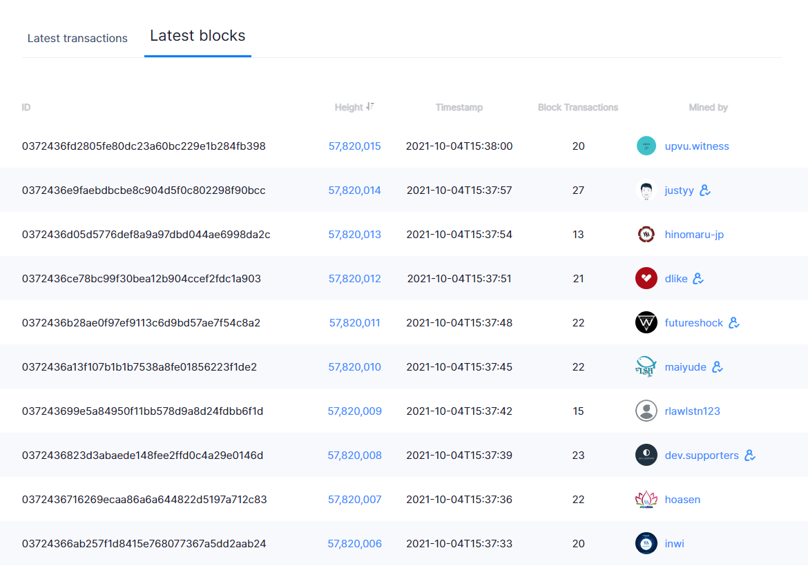Click the dev.supporters avatar icon
Screen dimensions: 808x568
[x=646, y=456]
